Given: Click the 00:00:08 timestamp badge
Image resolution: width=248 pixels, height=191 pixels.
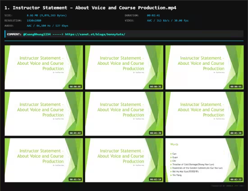Looking at the screenshot, I should pos(75,86).
